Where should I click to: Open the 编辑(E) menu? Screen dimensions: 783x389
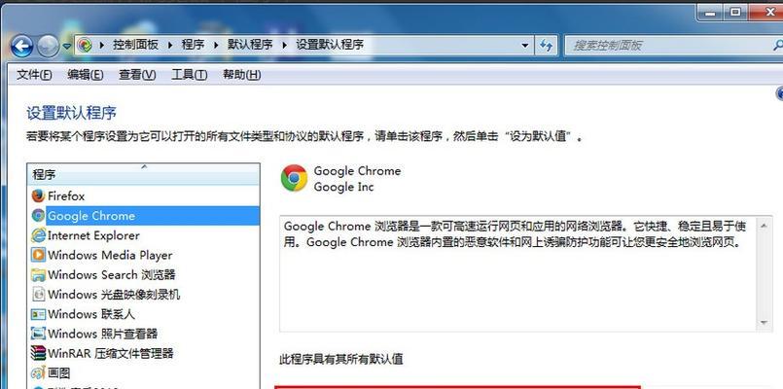pyautogui.click(x=86, y=75)
